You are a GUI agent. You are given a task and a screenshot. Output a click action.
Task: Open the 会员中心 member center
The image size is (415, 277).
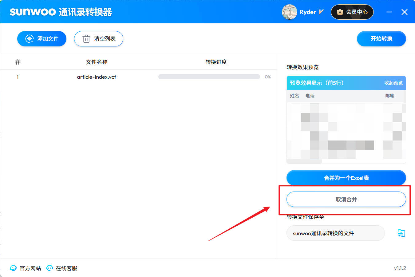(x=352, y=12)
